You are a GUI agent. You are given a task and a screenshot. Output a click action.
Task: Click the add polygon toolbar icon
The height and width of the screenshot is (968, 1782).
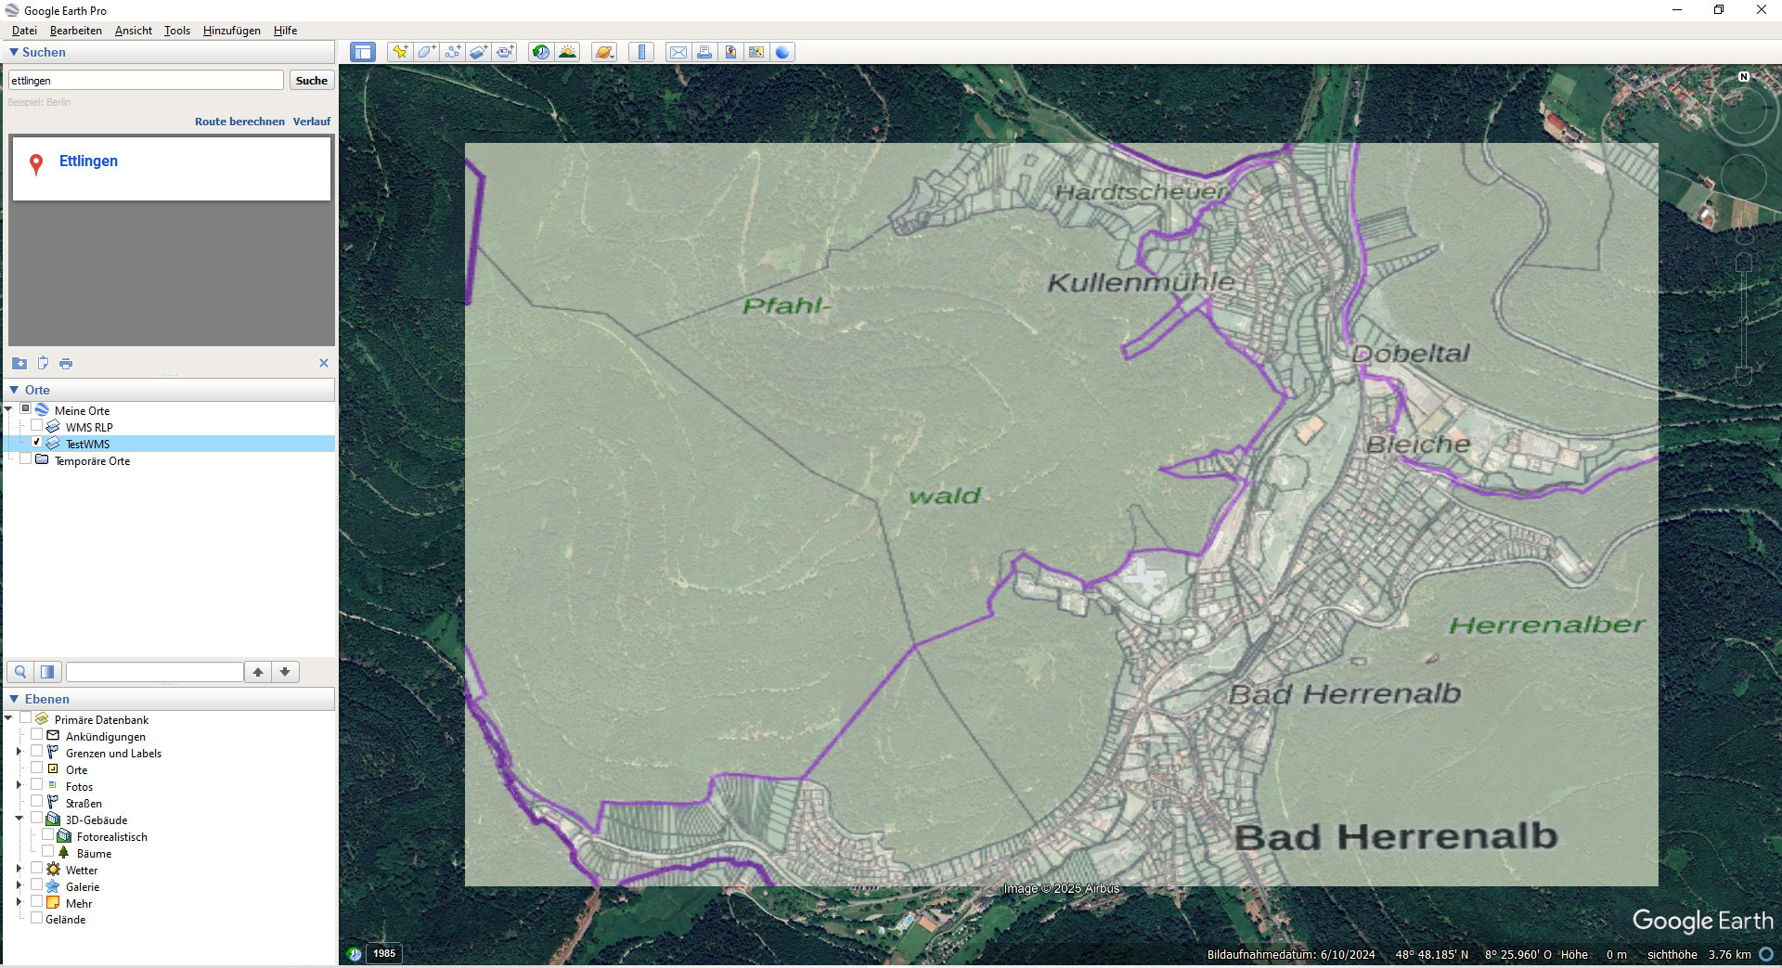pos(426,52)
